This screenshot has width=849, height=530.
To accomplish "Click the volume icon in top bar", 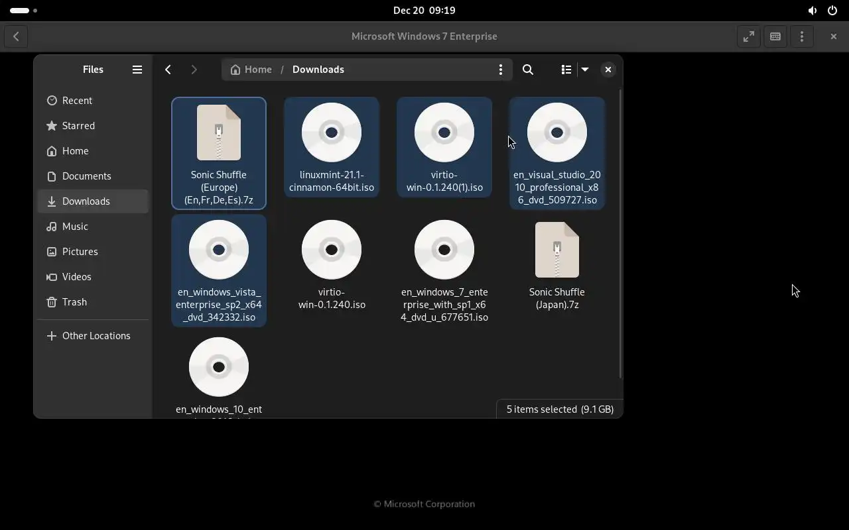I will click(x=813, y=11).
